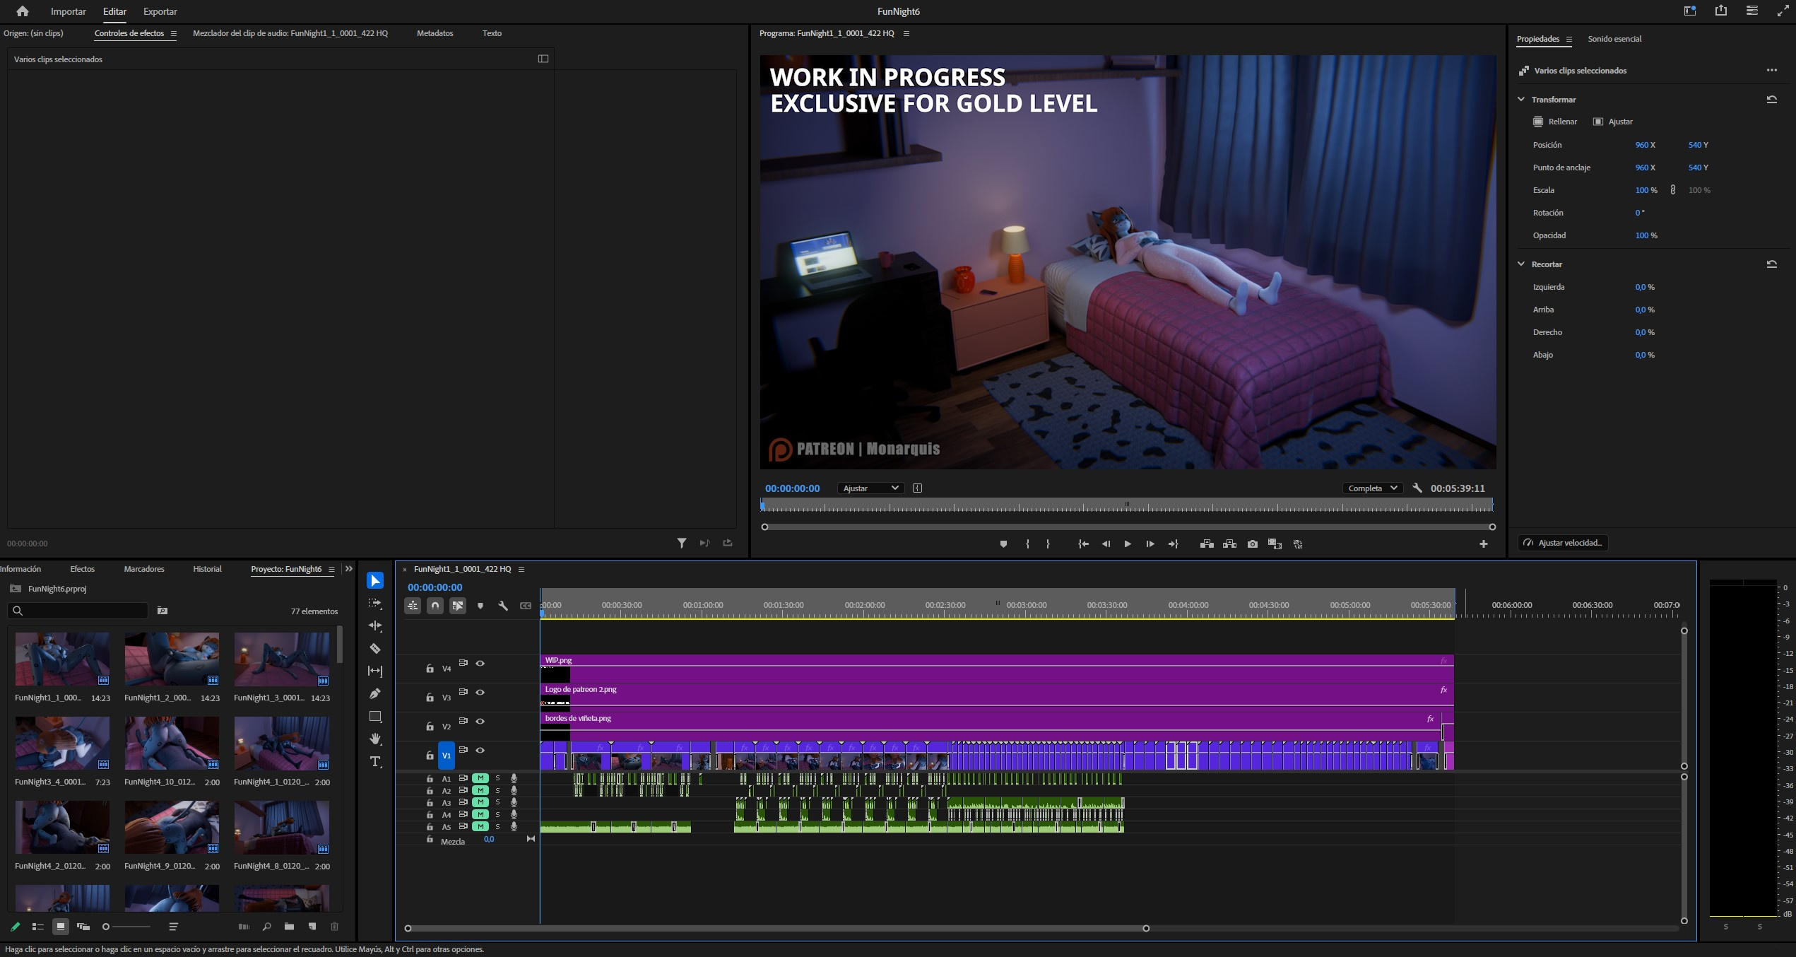1796x957 pixels.
Task: Open Program monitor wrench settings
Action: click(1417, 488)
